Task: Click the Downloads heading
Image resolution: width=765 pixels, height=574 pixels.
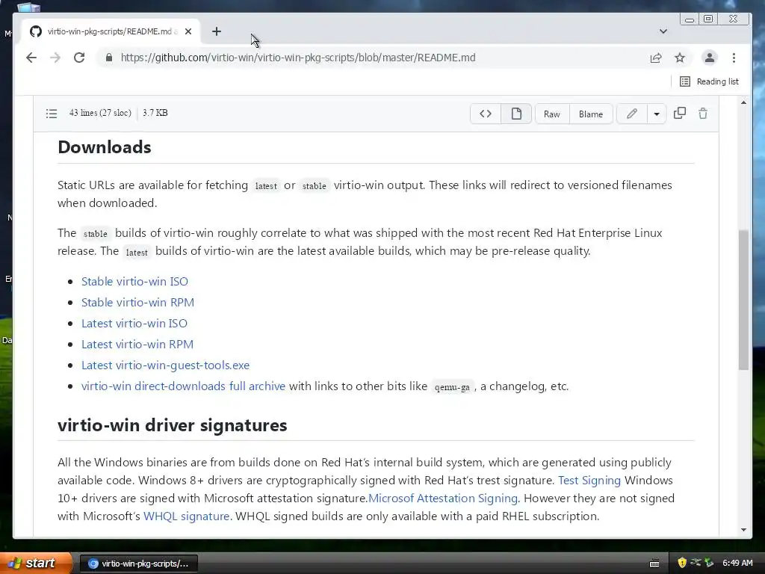Action: point(105,147)
